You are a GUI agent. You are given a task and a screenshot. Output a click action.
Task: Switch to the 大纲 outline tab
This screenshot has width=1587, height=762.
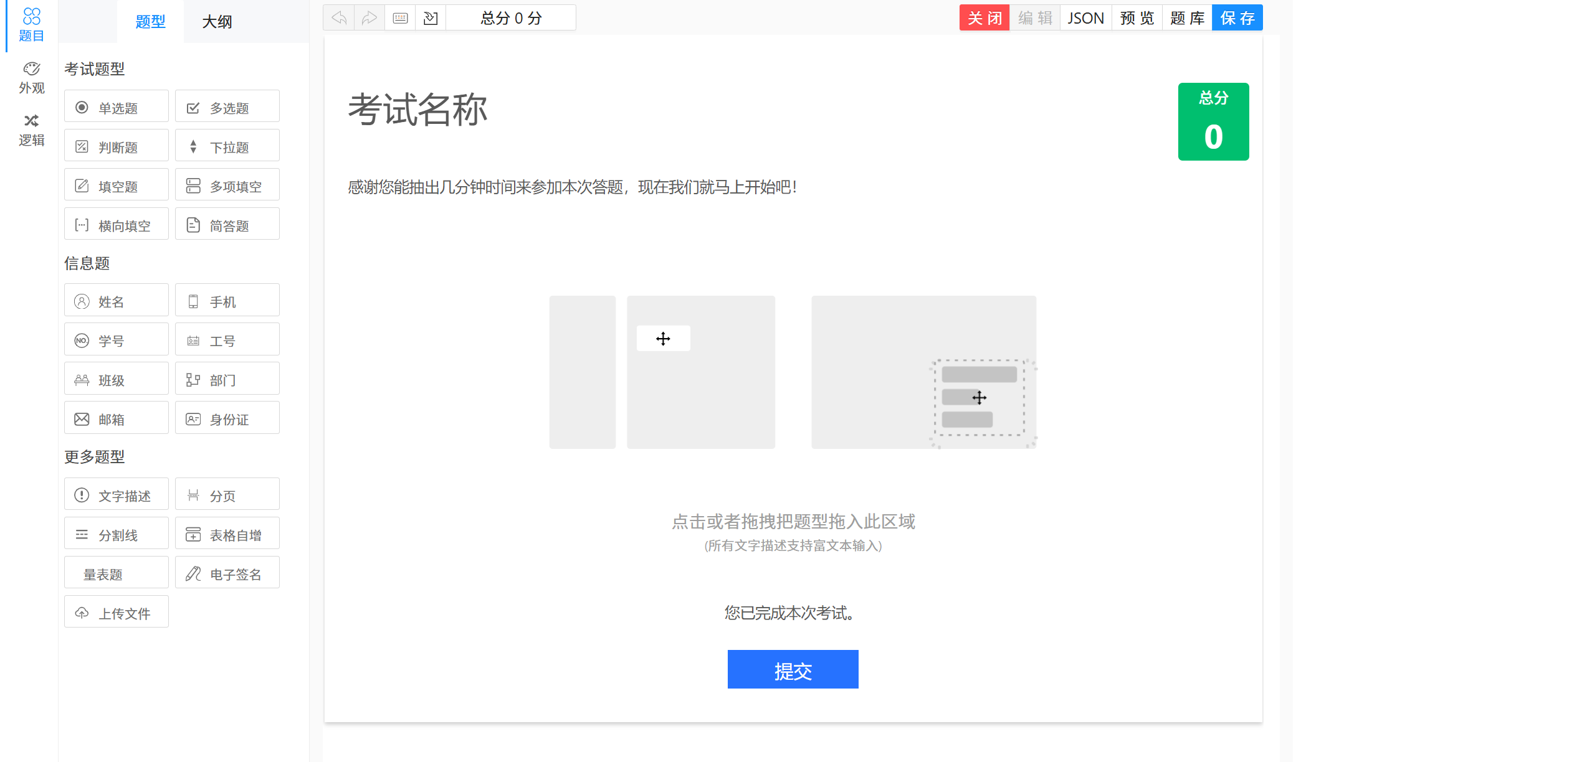tap(217, 22)
